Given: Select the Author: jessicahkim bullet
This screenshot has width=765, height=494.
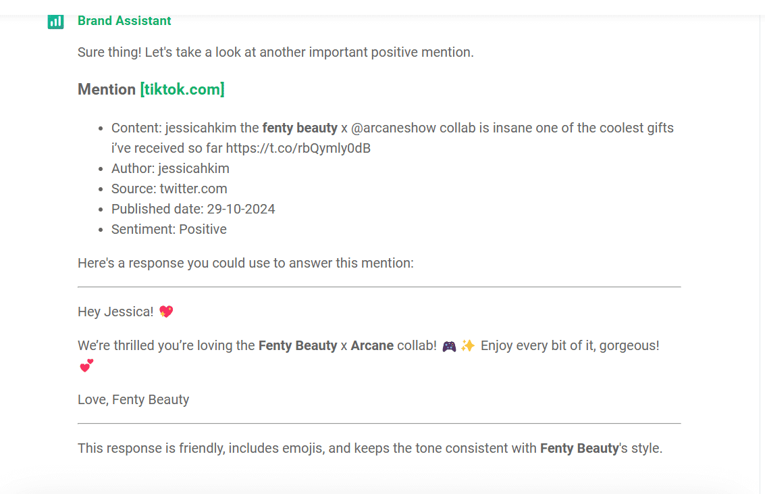Looking at the screenshot, I should pos(170,168).
